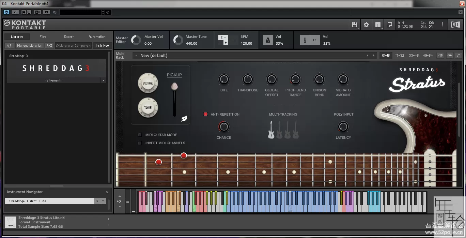The width and height of the screenshot is (466, 238).
Task: Click the tuning fork reference tone icon
Action: [x=305, y=40]
